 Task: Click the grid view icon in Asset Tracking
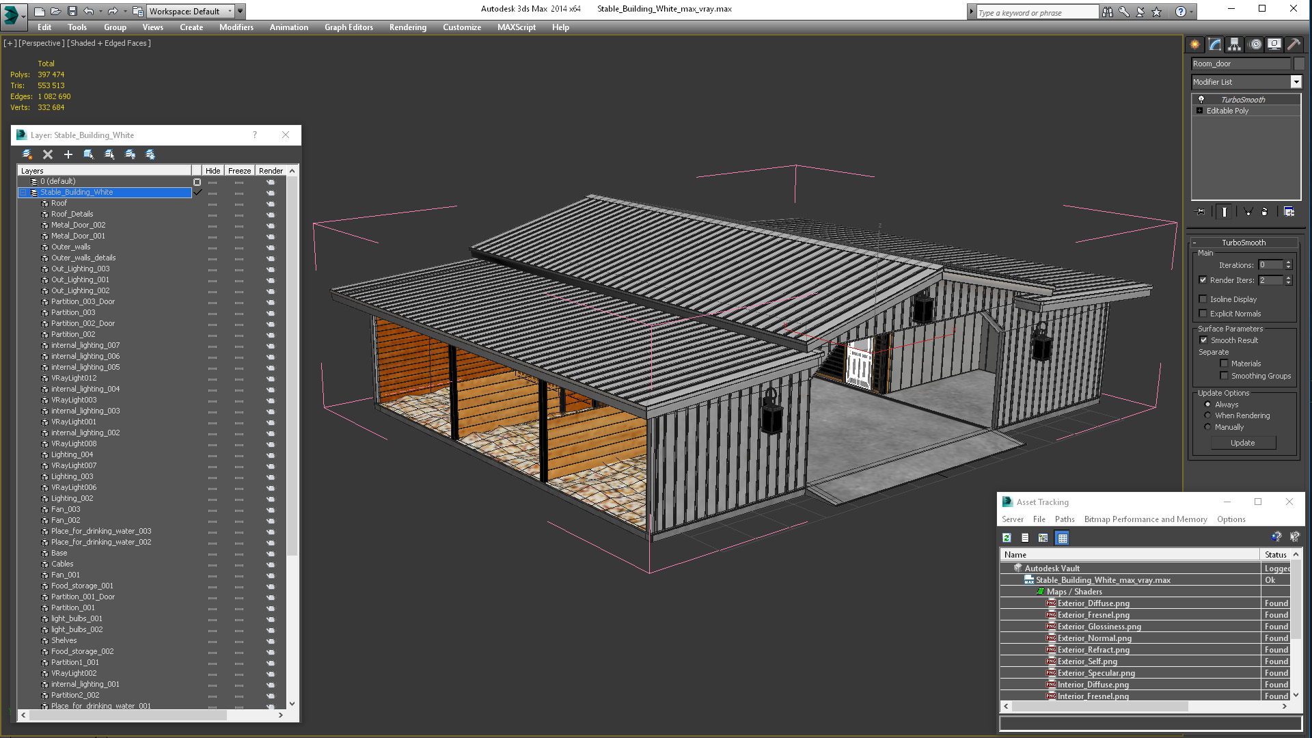tap(1063, 538)
